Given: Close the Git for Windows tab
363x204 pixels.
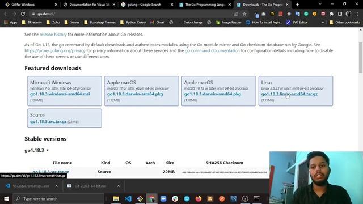Looking at the screenshot, I should [56, 5].
